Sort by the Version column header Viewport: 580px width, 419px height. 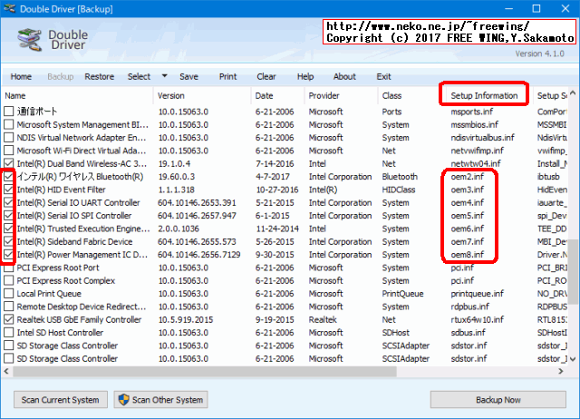(x=202, y=95)
